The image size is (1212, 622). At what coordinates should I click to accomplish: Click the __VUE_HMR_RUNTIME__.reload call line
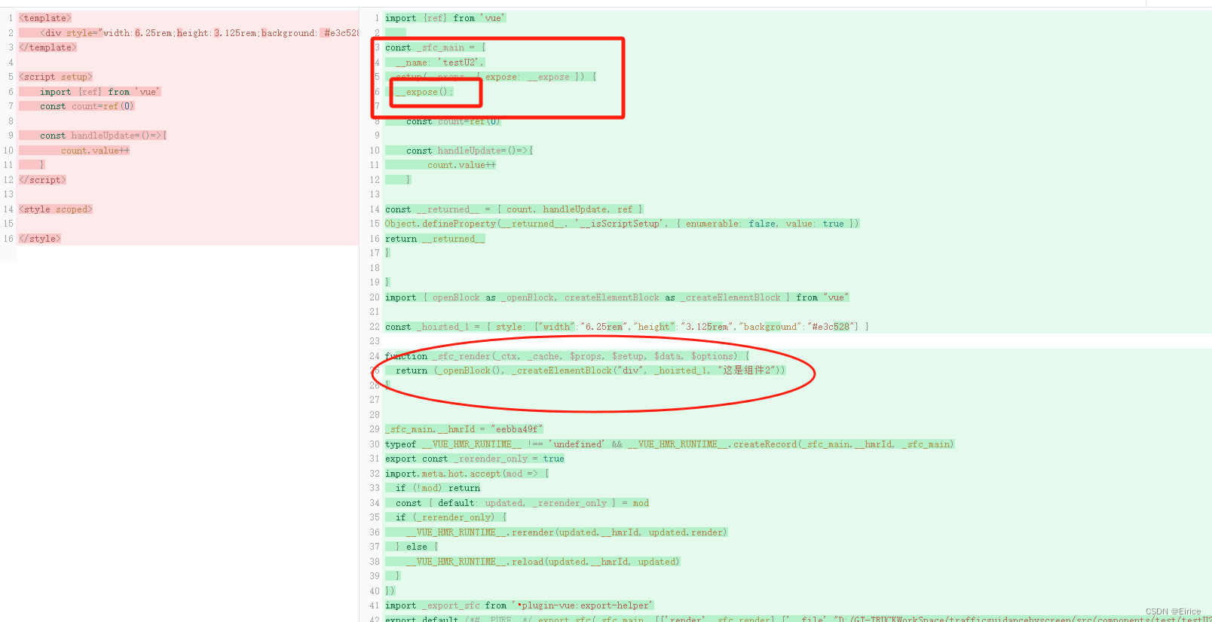543,562
